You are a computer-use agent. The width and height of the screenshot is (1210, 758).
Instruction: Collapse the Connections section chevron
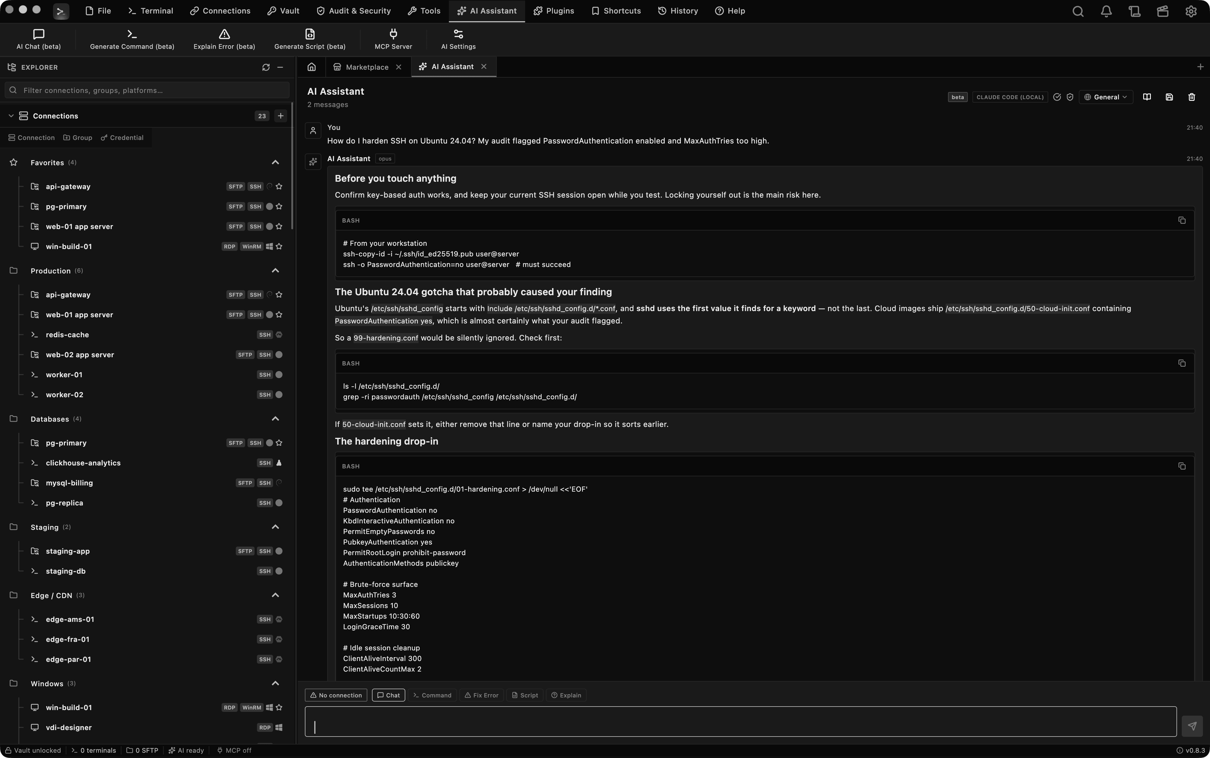pyautogui.click(x=11, y=116)
